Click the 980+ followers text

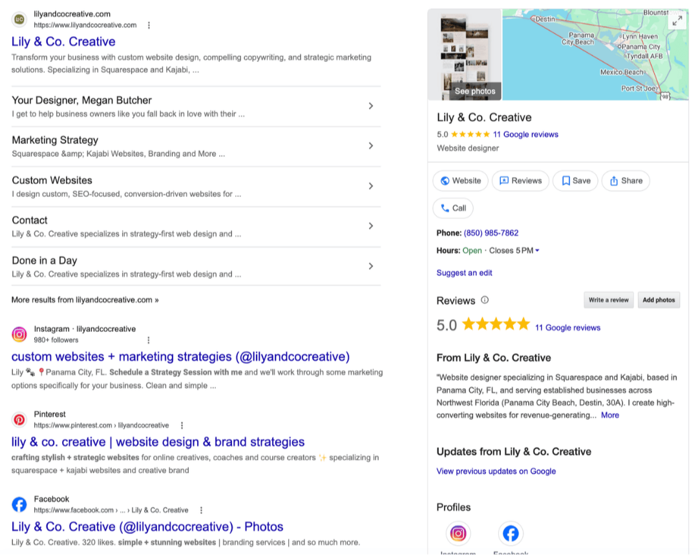click(56, 340)
